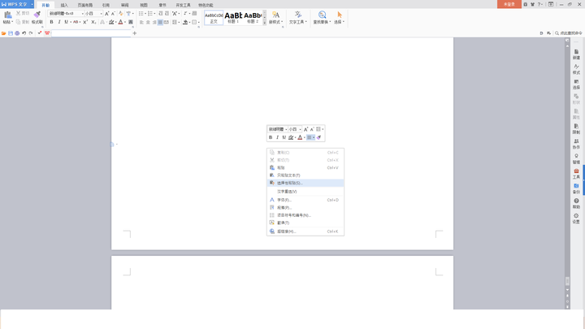
Task: Redo the last action
Action: (31, 33)
